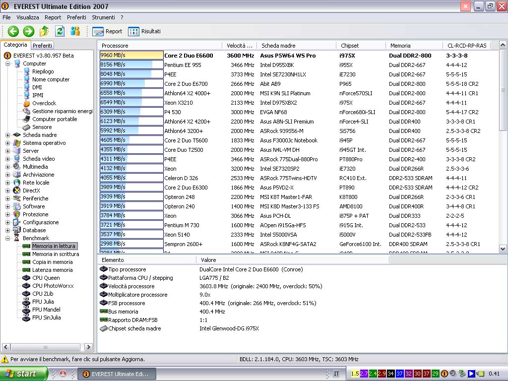The height and width of the screenshot is (381, 508).
Task: Select the Sensore icon item
Action: pos(27,127)
